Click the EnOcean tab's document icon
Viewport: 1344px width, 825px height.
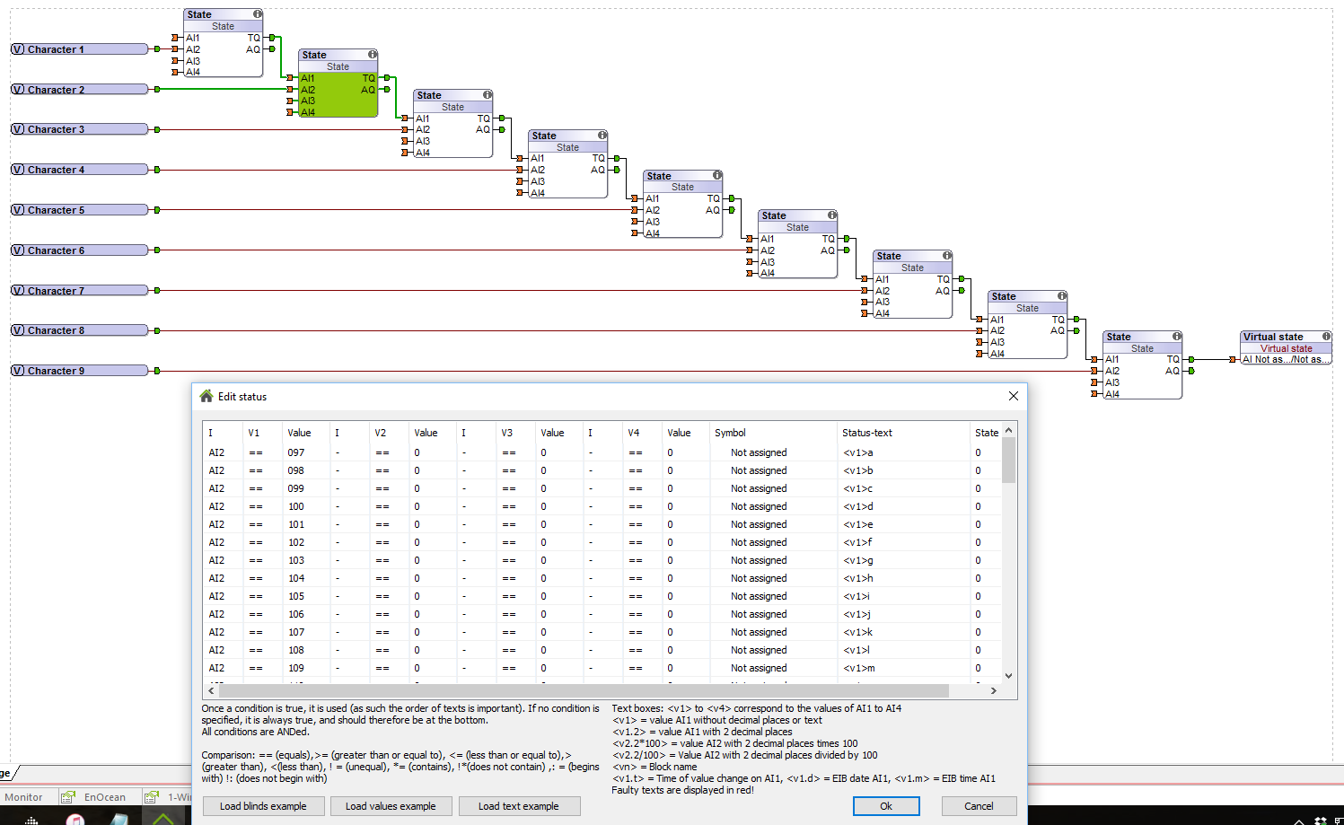(x=68, y=797)
